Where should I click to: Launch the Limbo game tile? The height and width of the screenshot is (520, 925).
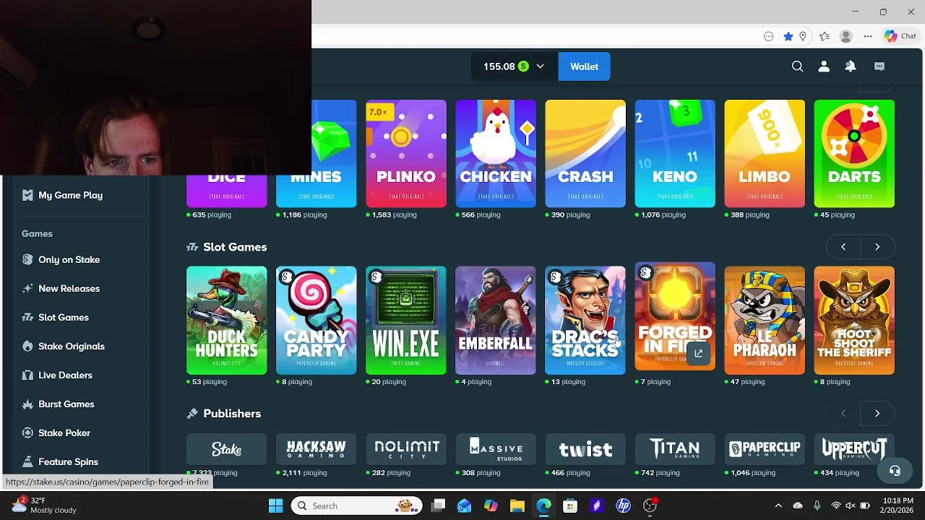coord(765,153)
